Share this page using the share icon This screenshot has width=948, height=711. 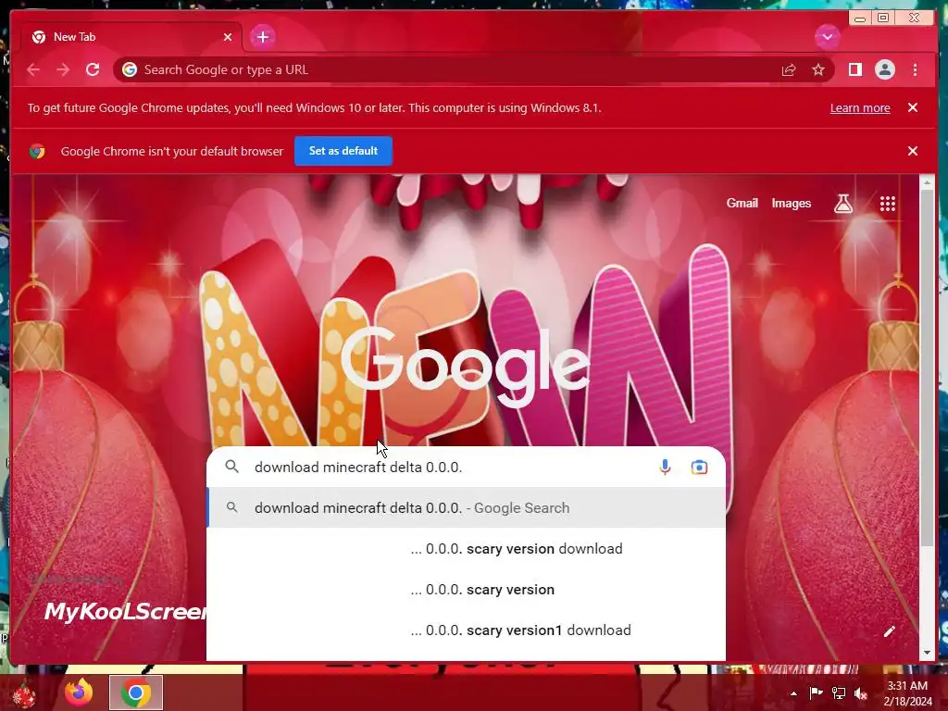789,70
